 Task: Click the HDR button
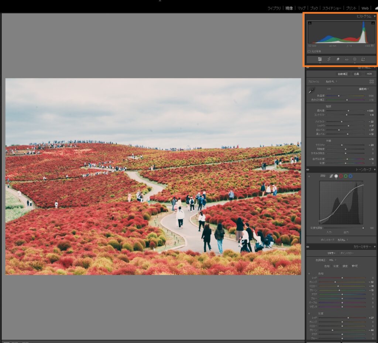point(369,74)
